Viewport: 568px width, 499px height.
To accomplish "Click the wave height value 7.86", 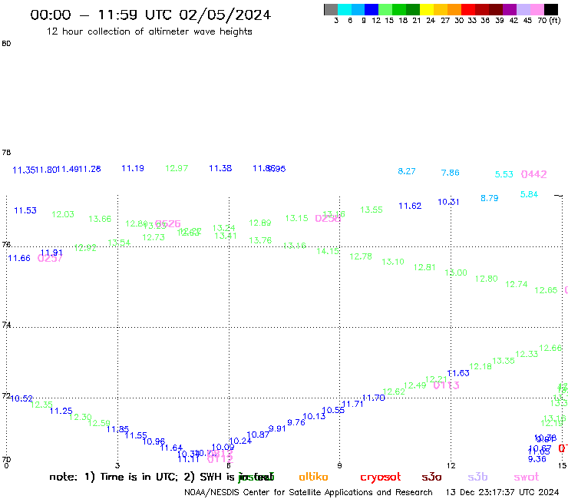I will (x=451, y=173).
